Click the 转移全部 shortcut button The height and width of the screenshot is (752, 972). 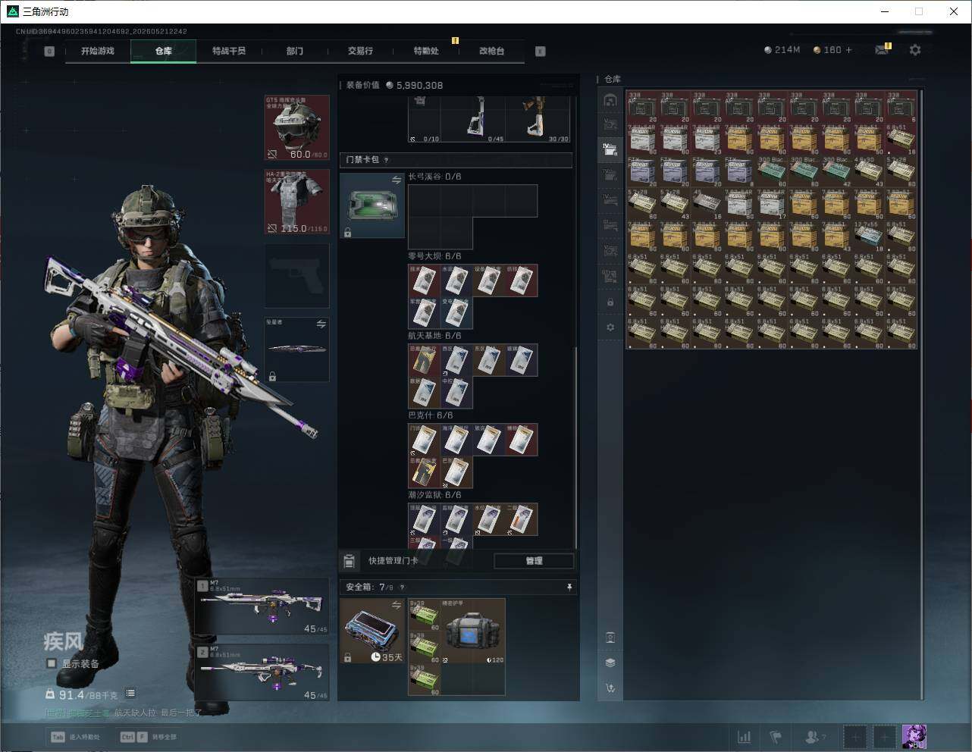[149, 737]
